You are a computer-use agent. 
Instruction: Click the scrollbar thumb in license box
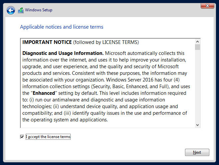click(x=197, y=47)
